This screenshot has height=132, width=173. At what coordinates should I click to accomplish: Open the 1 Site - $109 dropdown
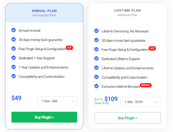141,102
